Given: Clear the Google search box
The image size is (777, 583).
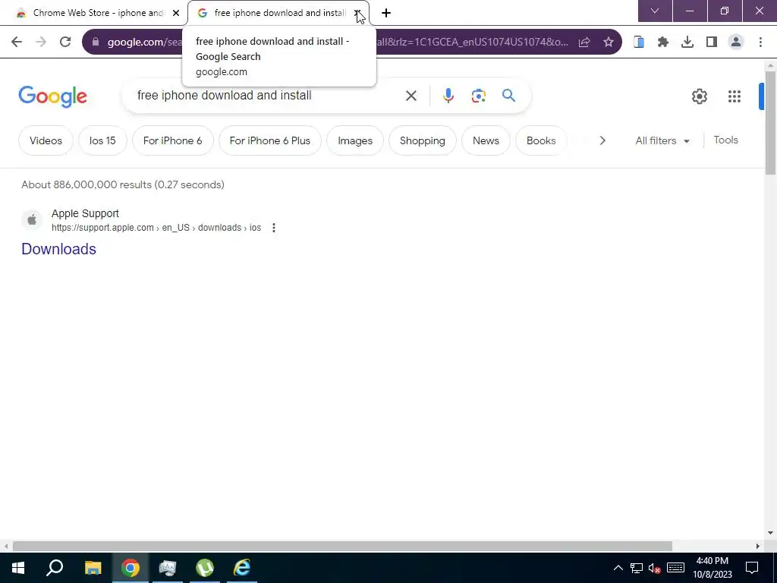Looking at the screenshot, I should 411,96.
